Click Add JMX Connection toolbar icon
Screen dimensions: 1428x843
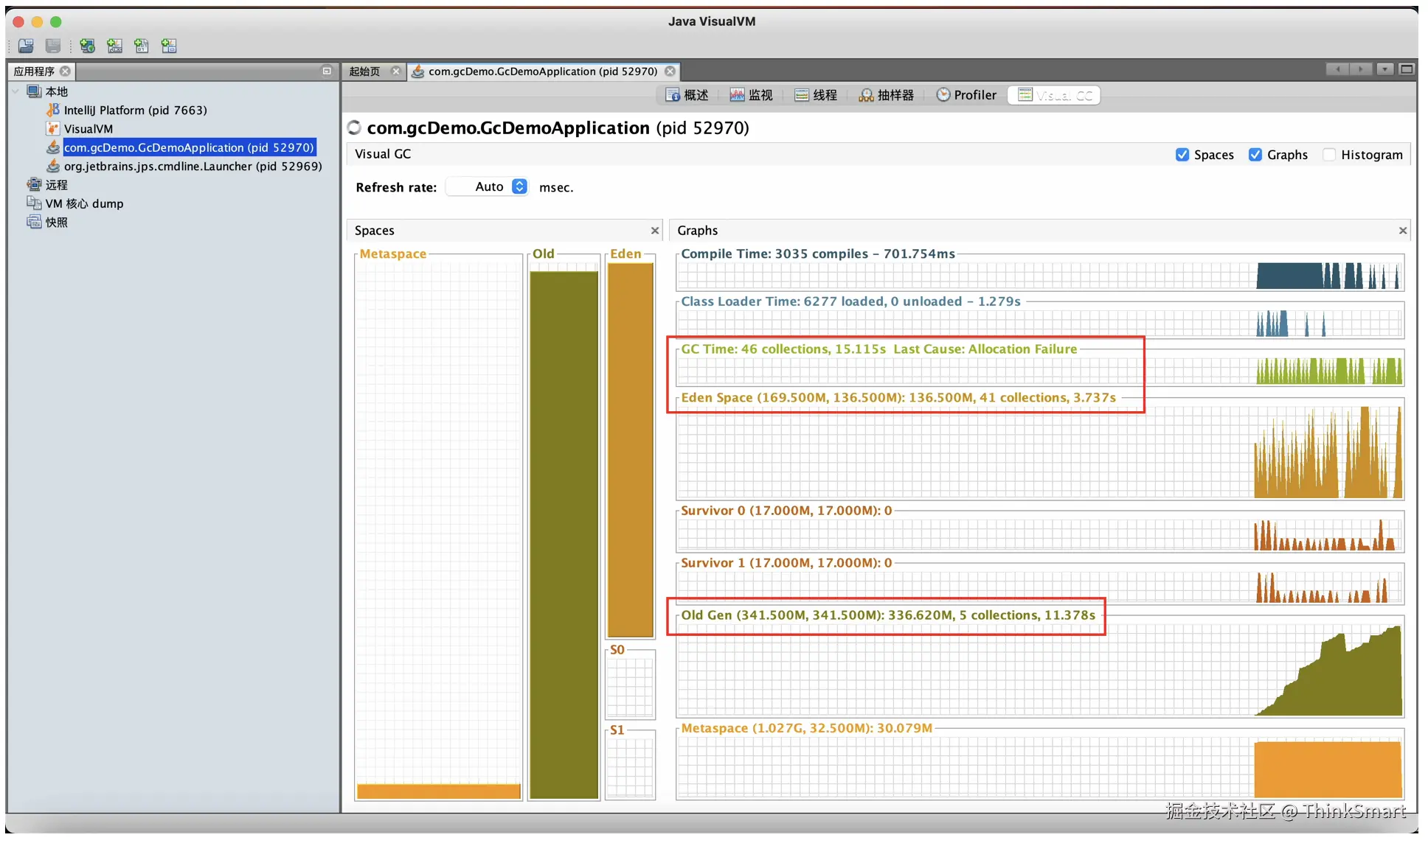coord(114,46)
